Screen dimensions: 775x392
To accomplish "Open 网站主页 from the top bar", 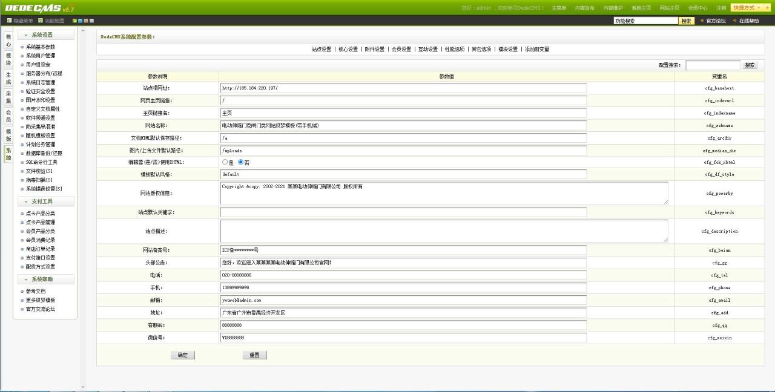I will coord(670,8).
